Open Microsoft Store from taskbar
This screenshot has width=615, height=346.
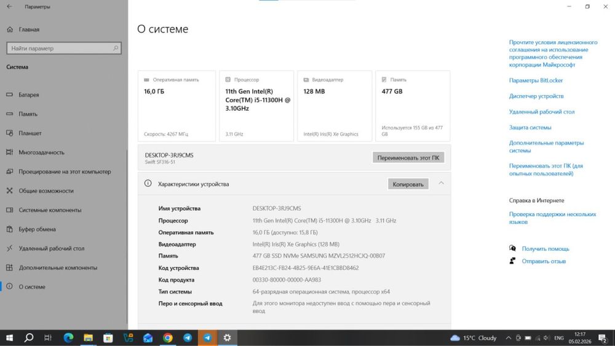coord(108,338)
